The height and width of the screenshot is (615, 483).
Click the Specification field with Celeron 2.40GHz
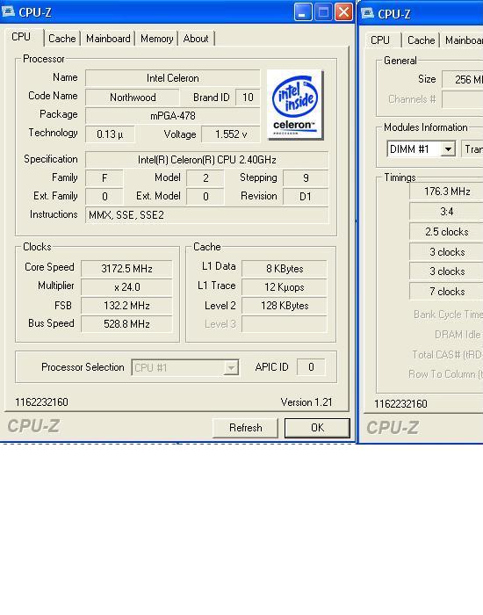point(206,160)
